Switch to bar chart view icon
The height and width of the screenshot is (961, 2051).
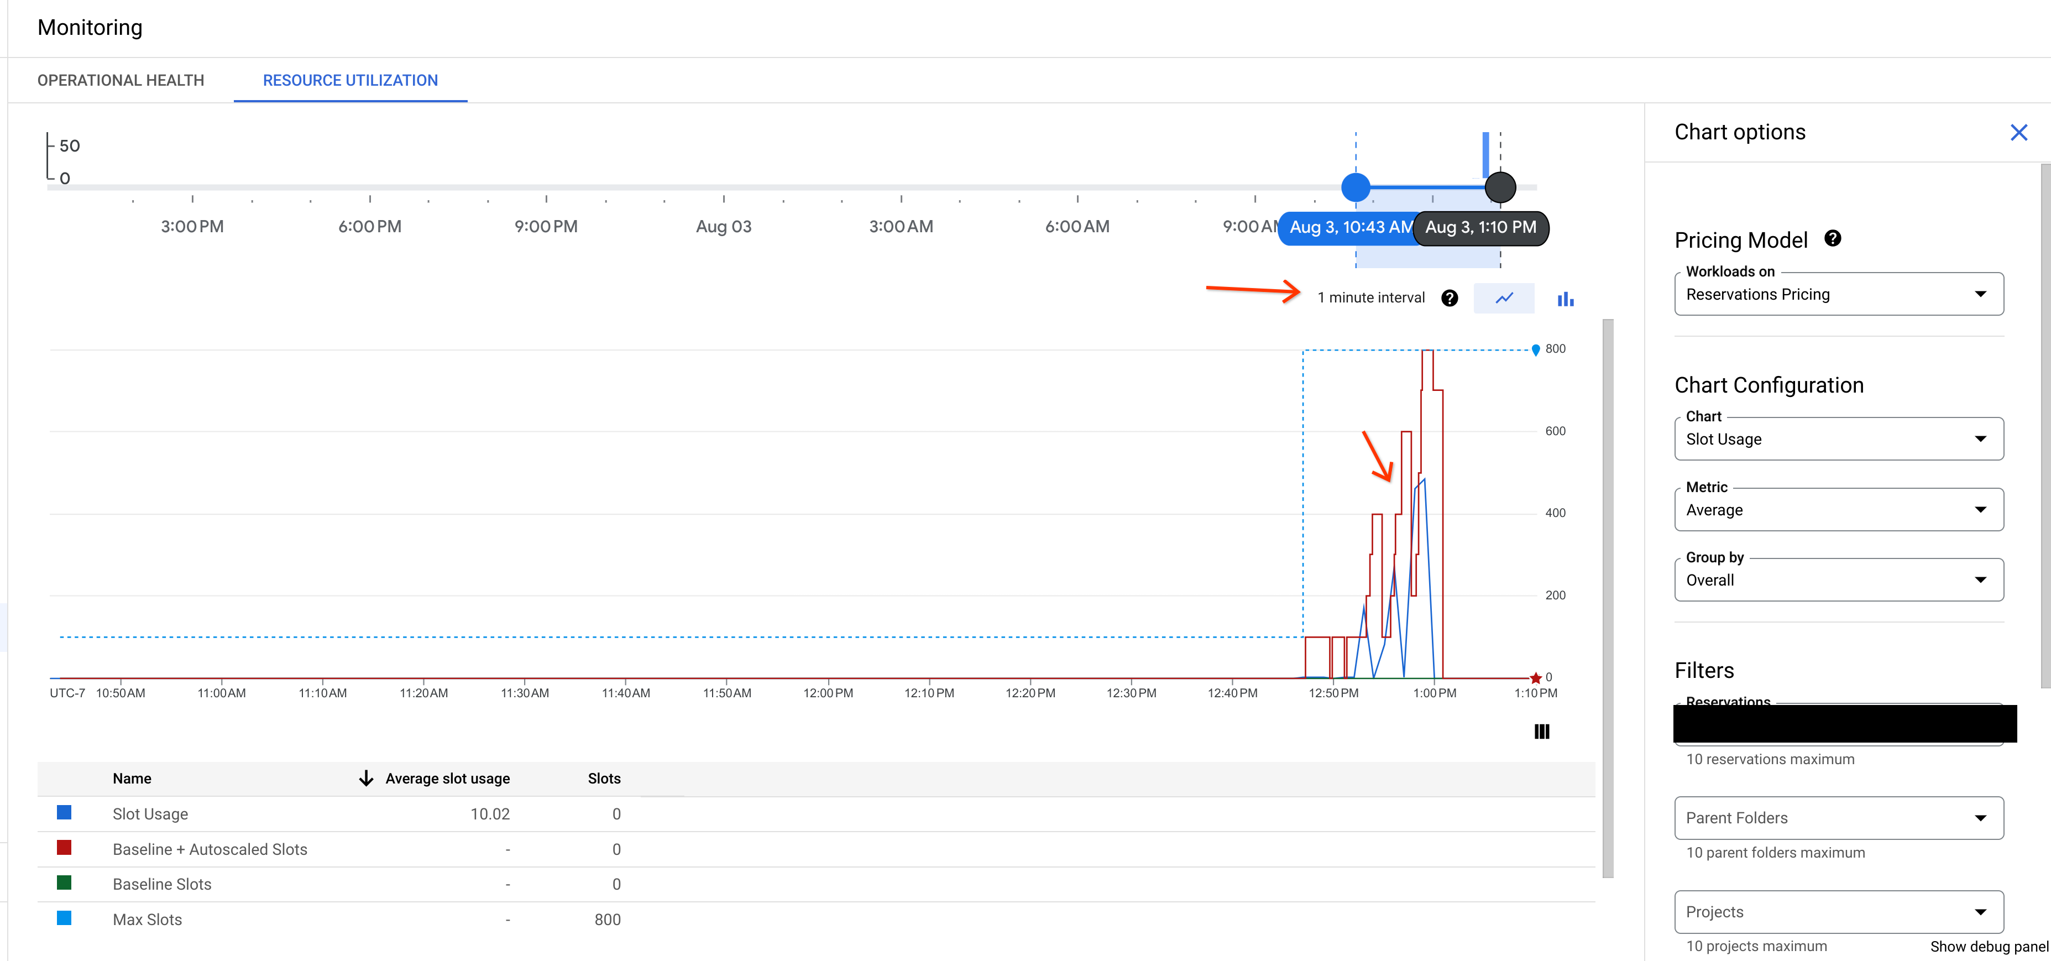[x=1565, y=298]
